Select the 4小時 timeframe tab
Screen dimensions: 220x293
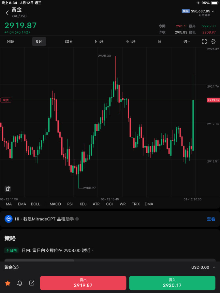[130, 42]
